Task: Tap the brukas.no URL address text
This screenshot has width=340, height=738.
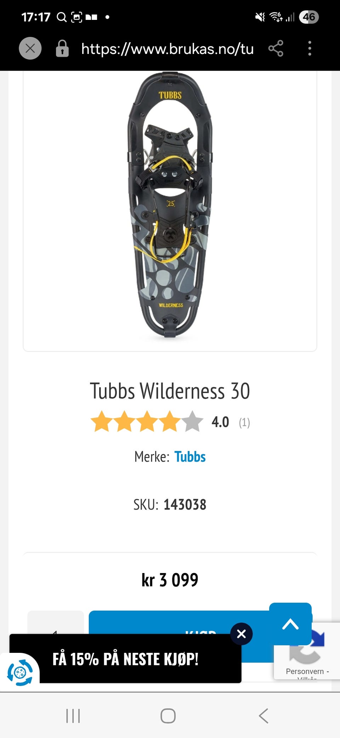Action: point(167,49)
